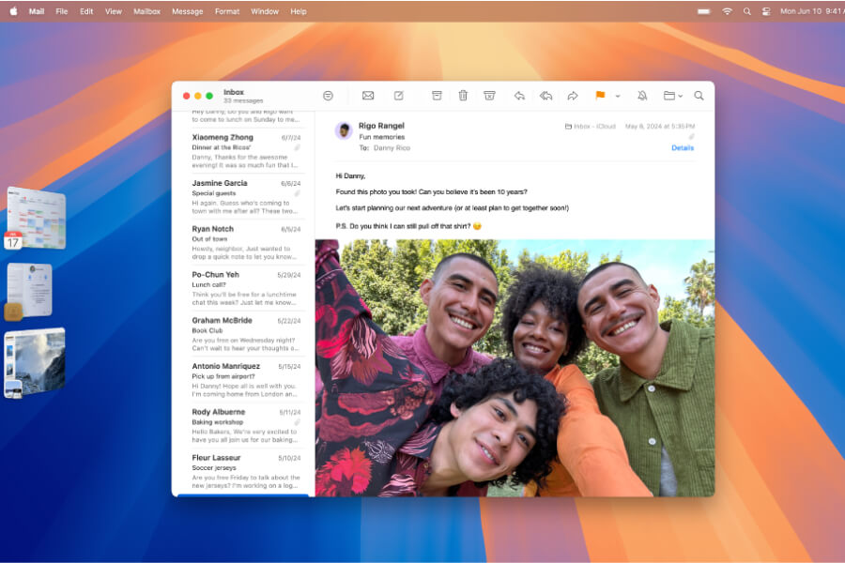This screenshot has height=563, width=845.
Task: Click the Reply All icon
Action: click(x=545, y=96)
